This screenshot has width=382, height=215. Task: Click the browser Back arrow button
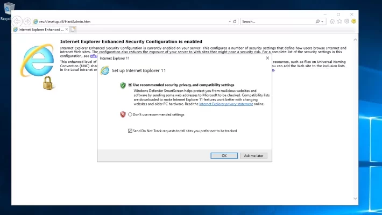[17, 21]
